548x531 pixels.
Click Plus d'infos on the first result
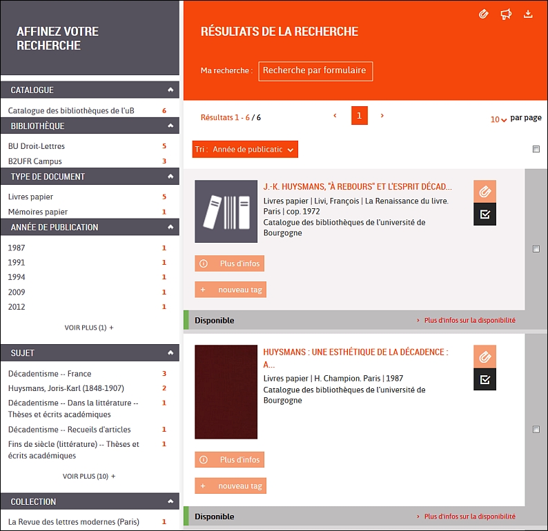click(230, 263)
